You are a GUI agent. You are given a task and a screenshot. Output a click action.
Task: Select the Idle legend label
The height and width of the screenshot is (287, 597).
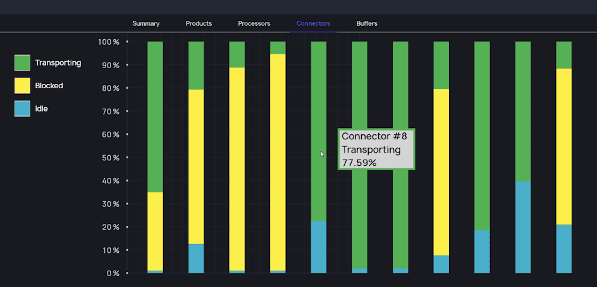point(42,108)
